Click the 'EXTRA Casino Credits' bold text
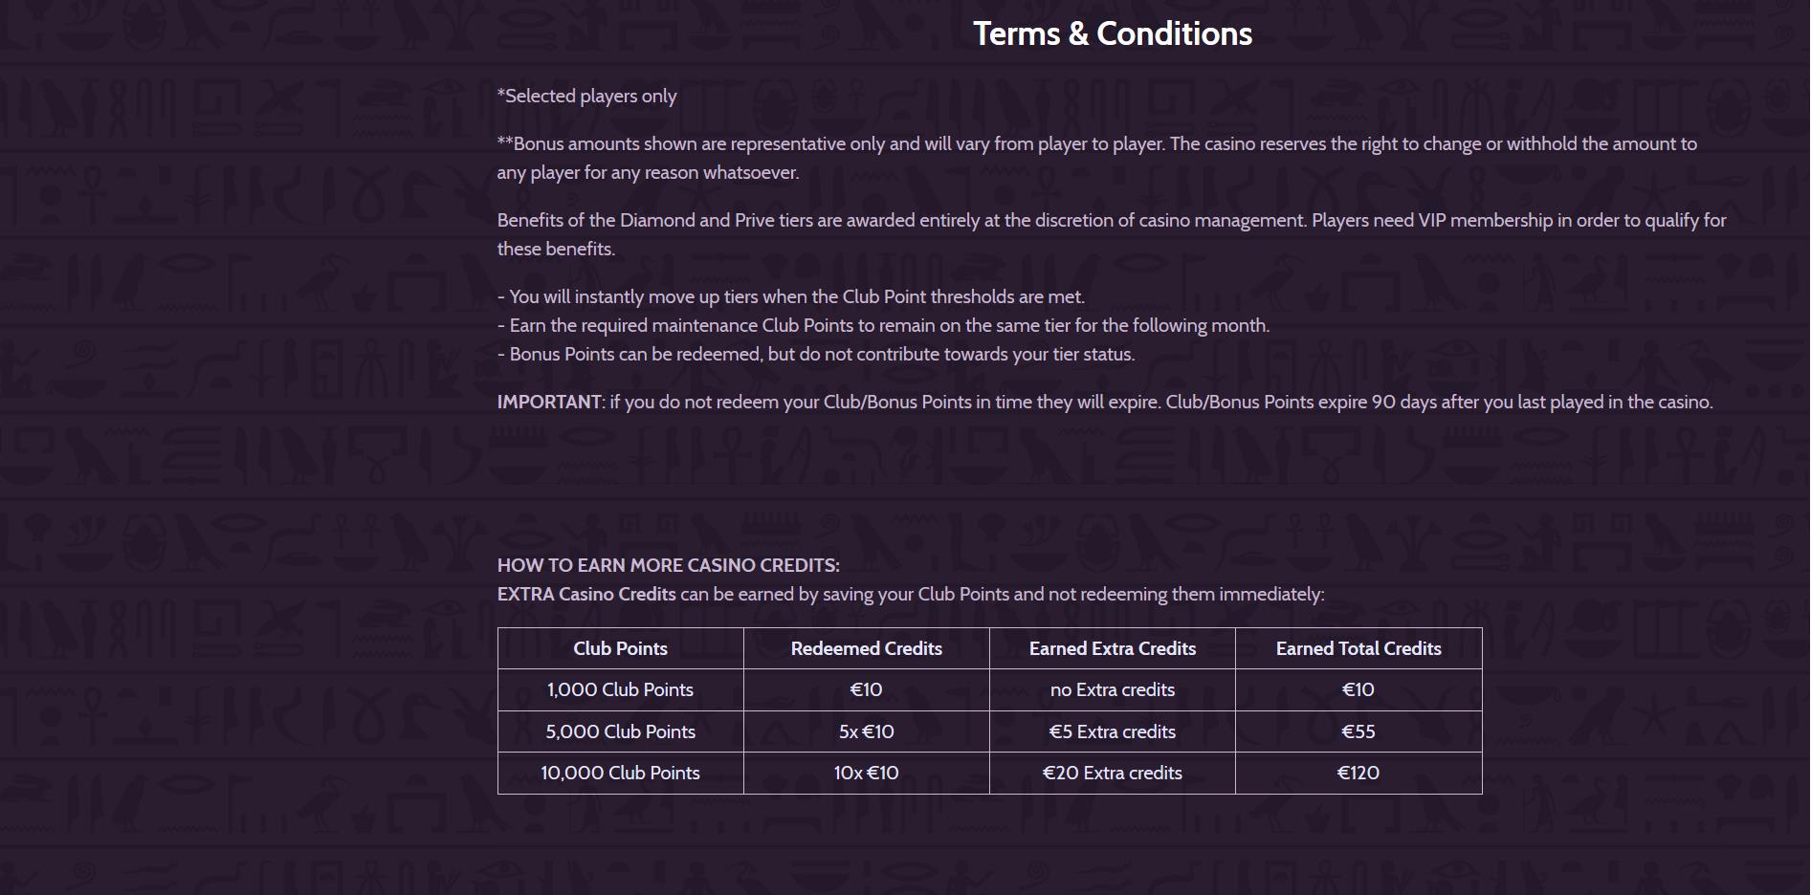 click(x=586, y=594)
